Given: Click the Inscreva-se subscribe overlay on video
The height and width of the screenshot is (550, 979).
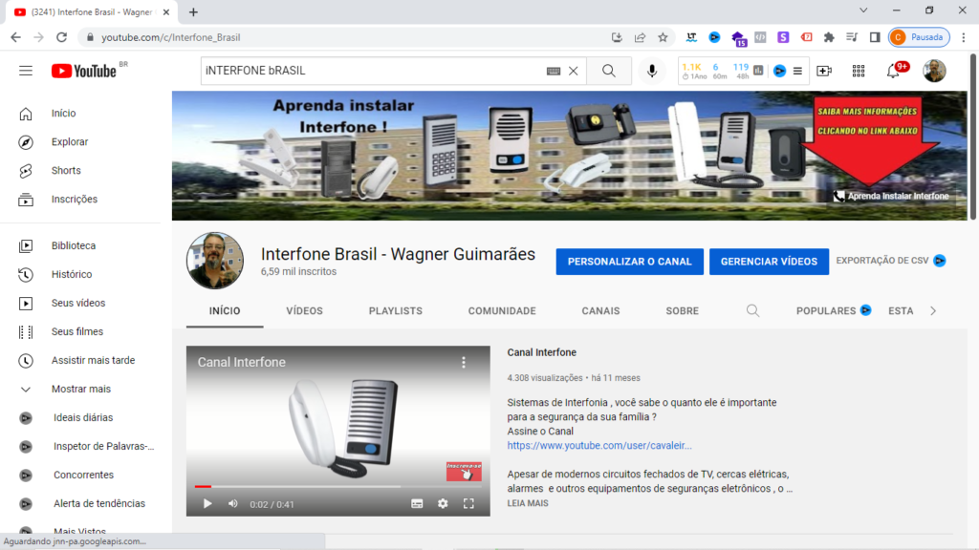Looking at the screenshot, I should (x=464, y=472).
